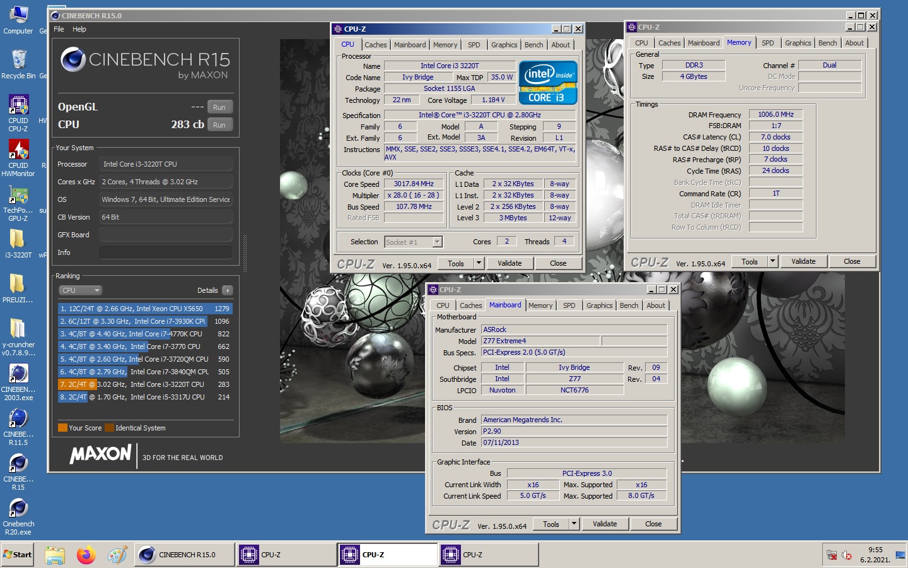Click the MAXON logo at the bottom
The image size is (908, 568).
coord(100,454)
